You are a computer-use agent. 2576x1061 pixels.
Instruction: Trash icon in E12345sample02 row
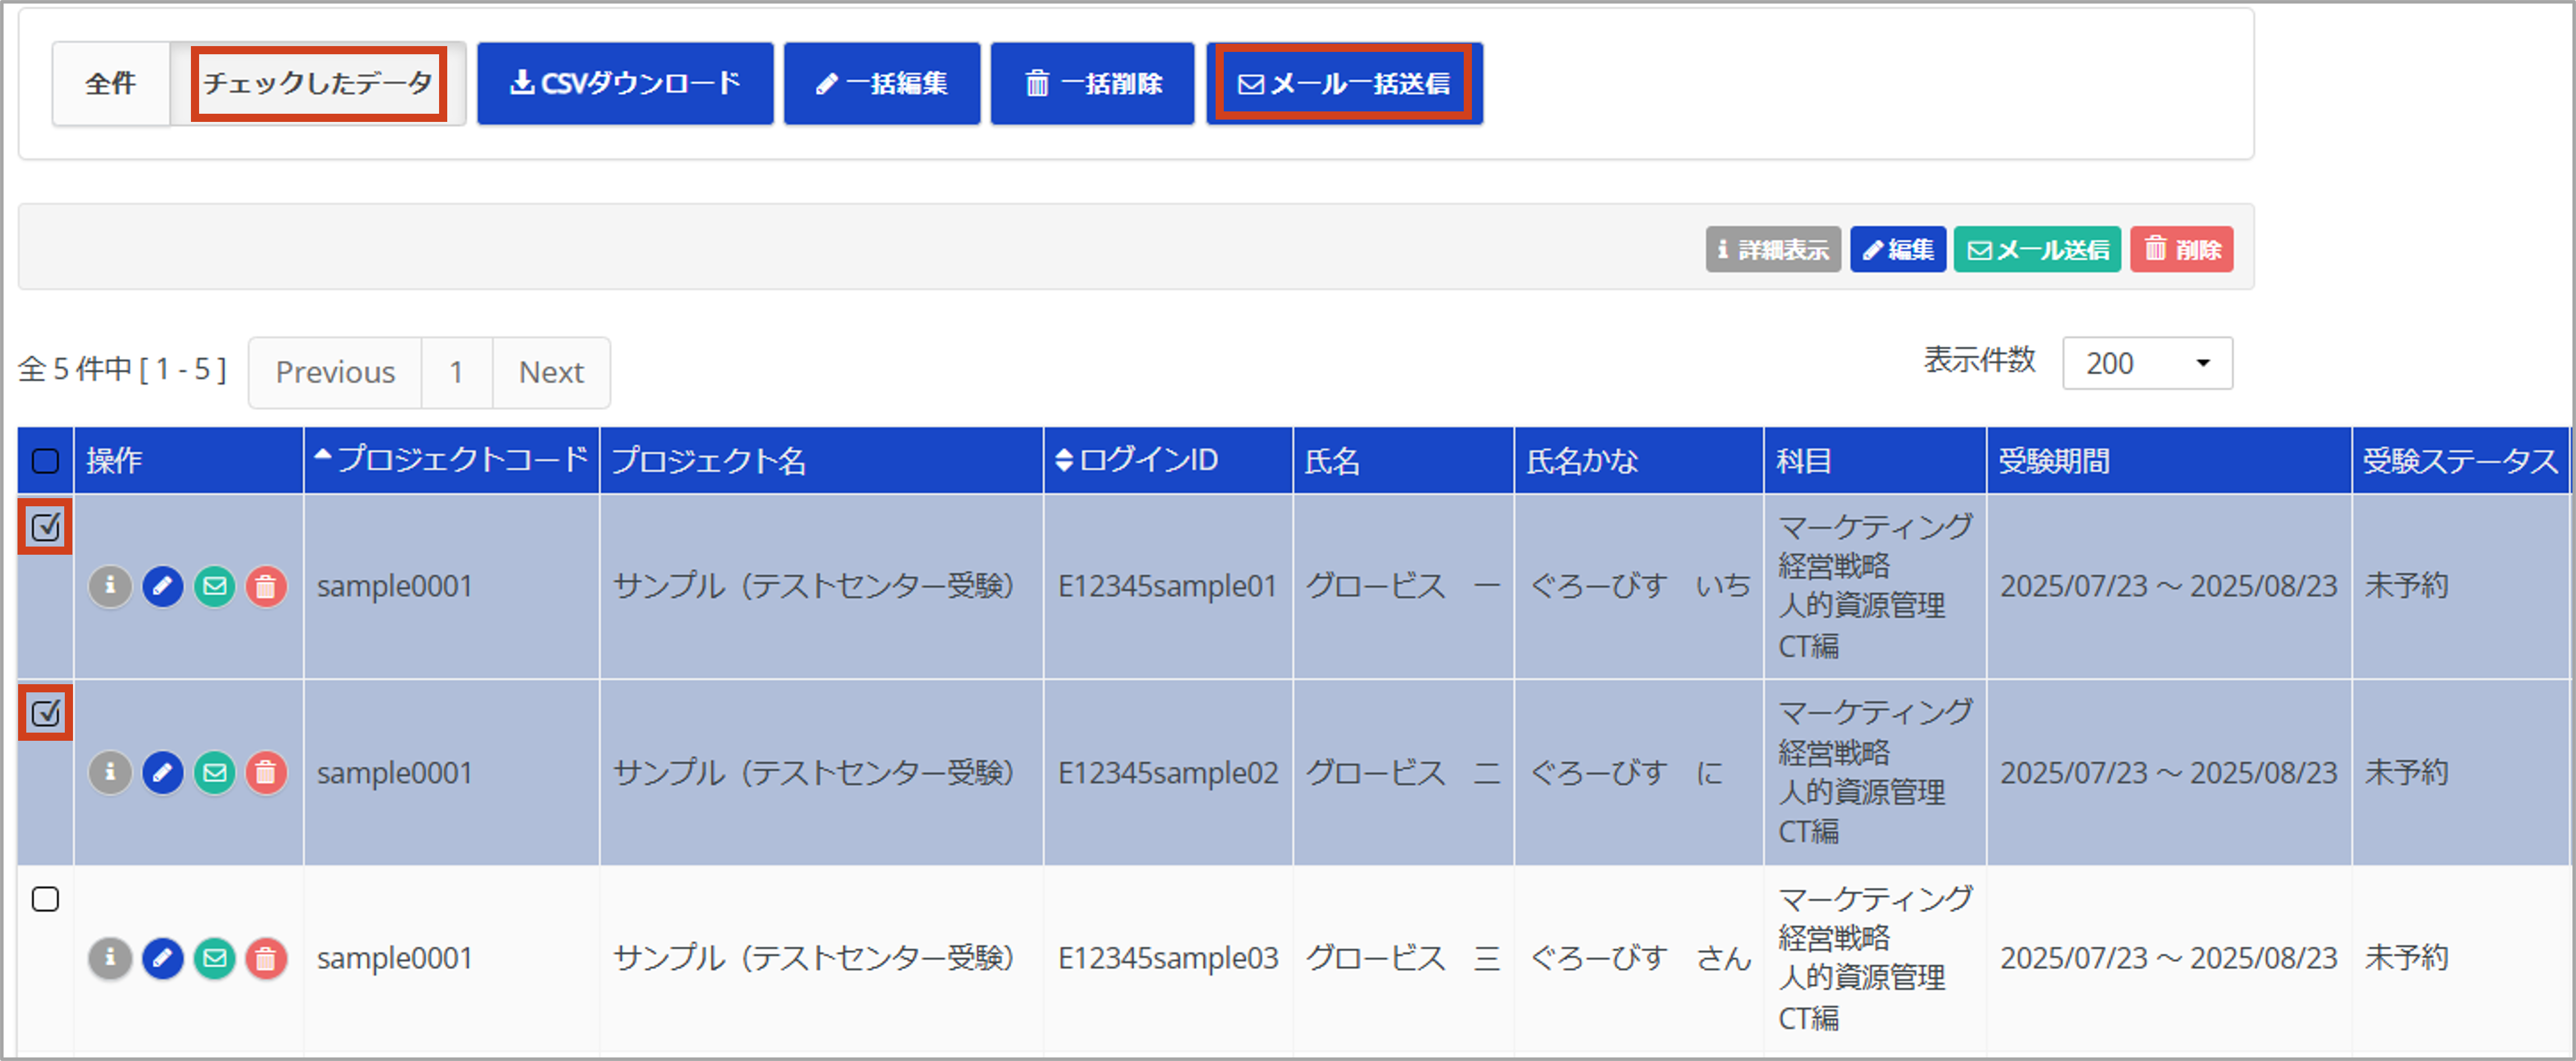[x=266, y=772]
